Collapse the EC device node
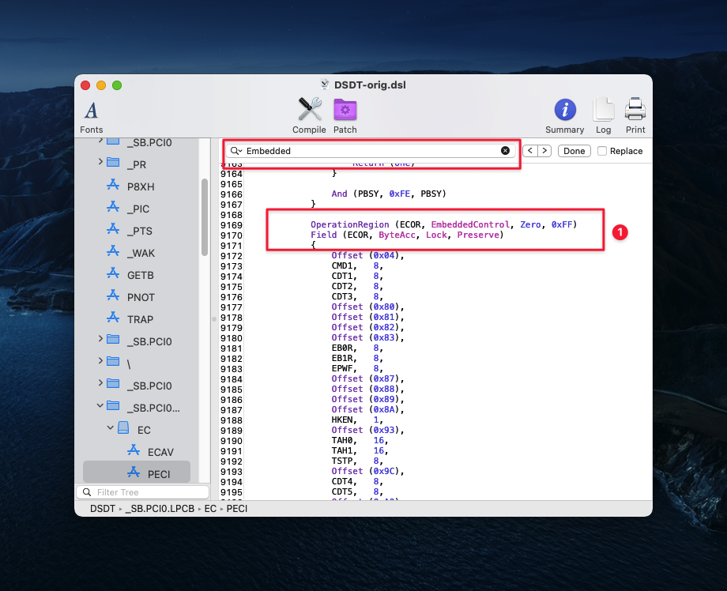Image resolution: width=727 pixels, height=591 pixels. pos(111,430)
